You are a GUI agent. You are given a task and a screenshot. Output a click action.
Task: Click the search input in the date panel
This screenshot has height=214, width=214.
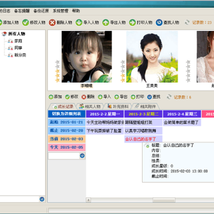point(64,156)
